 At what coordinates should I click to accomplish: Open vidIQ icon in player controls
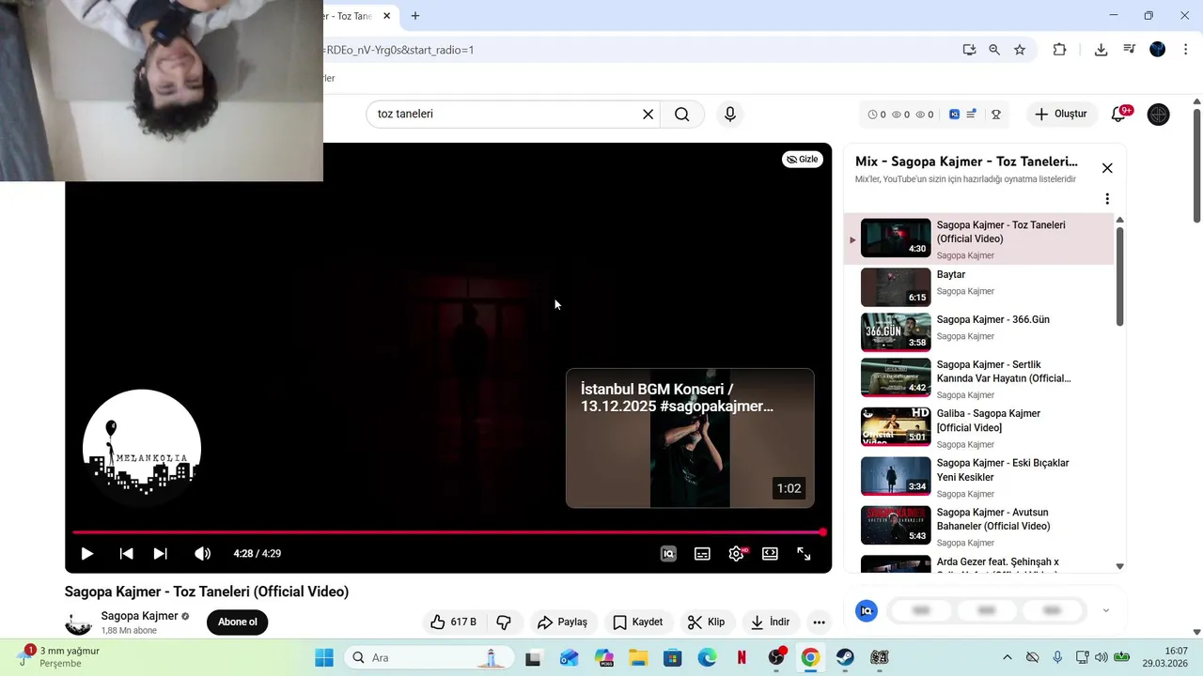pos(668,554)
